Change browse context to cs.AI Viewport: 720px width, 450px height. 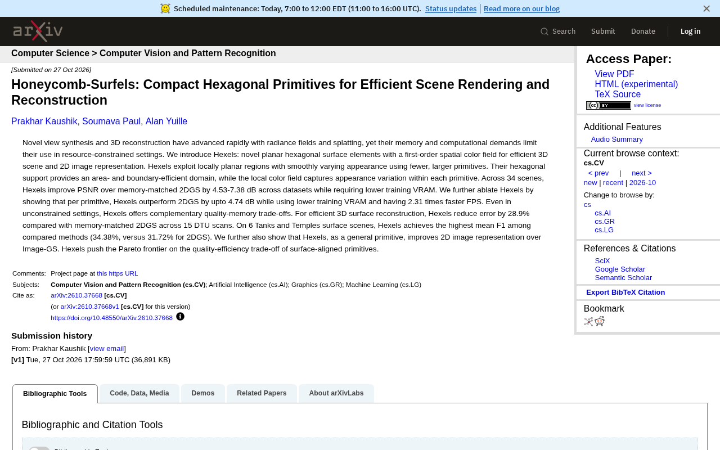coord(602,213)
